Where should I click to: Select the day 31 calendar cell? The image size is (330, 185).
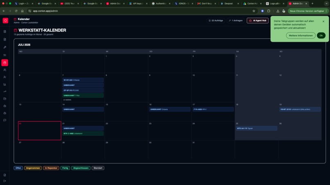tap(213, 149)
